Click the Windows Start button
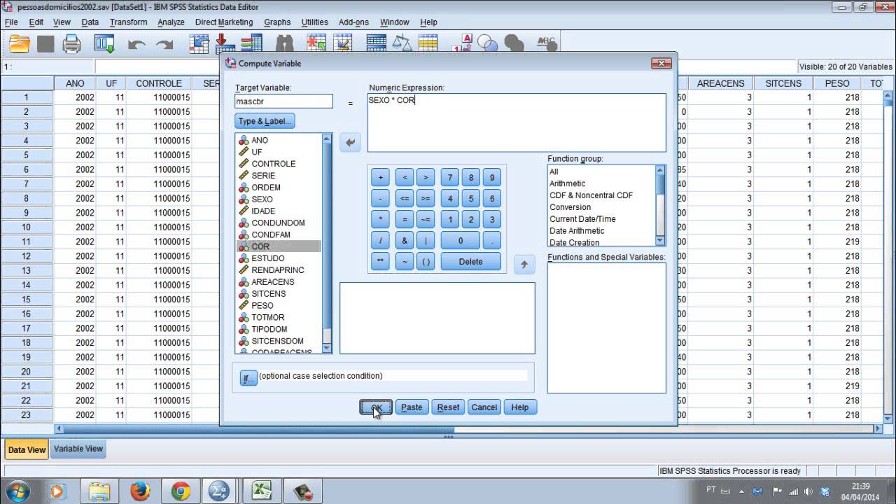Screen dimensions: 896x504 click(17, 491)
